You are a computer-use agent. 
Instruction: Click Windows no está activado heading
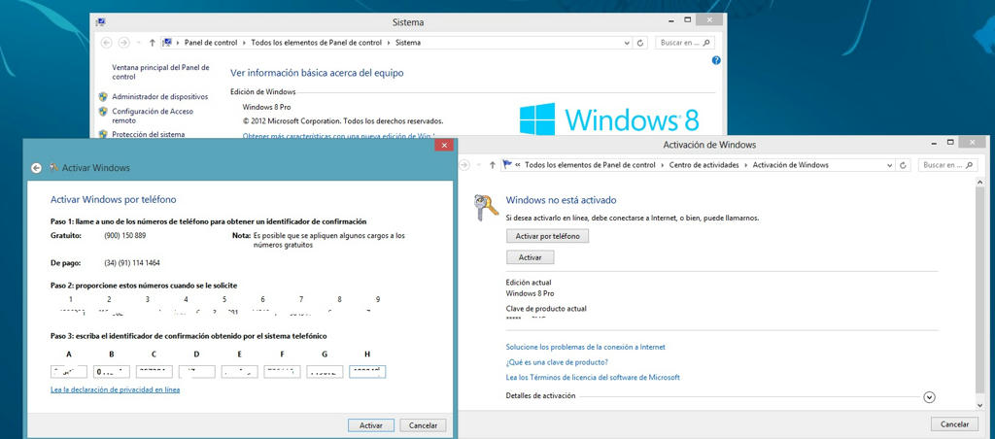pyautogui.click(x=561, y=200)
